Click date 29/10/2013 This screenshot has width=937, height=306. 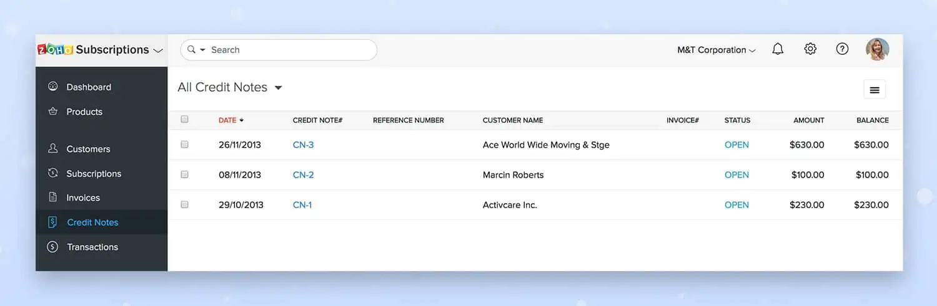[x=241, y=204]
